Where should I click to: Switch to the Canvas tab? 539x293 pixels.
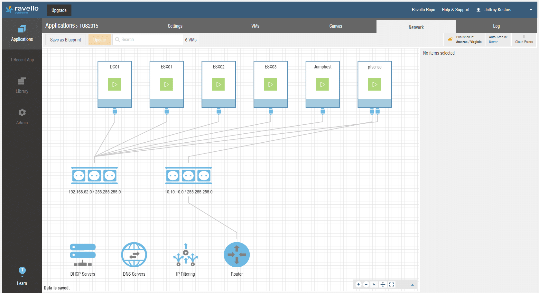336,26
